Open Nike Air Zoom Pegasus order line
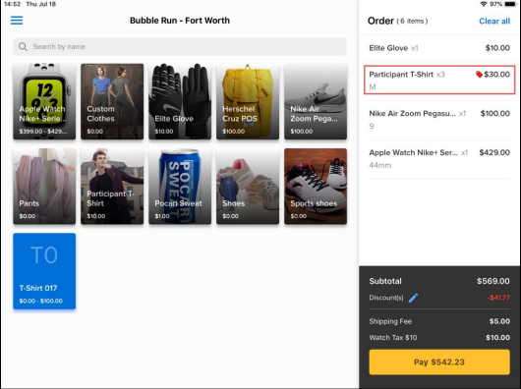Image resolution: width=521 pixels, height=389 pixels. [x=439, y=120]
